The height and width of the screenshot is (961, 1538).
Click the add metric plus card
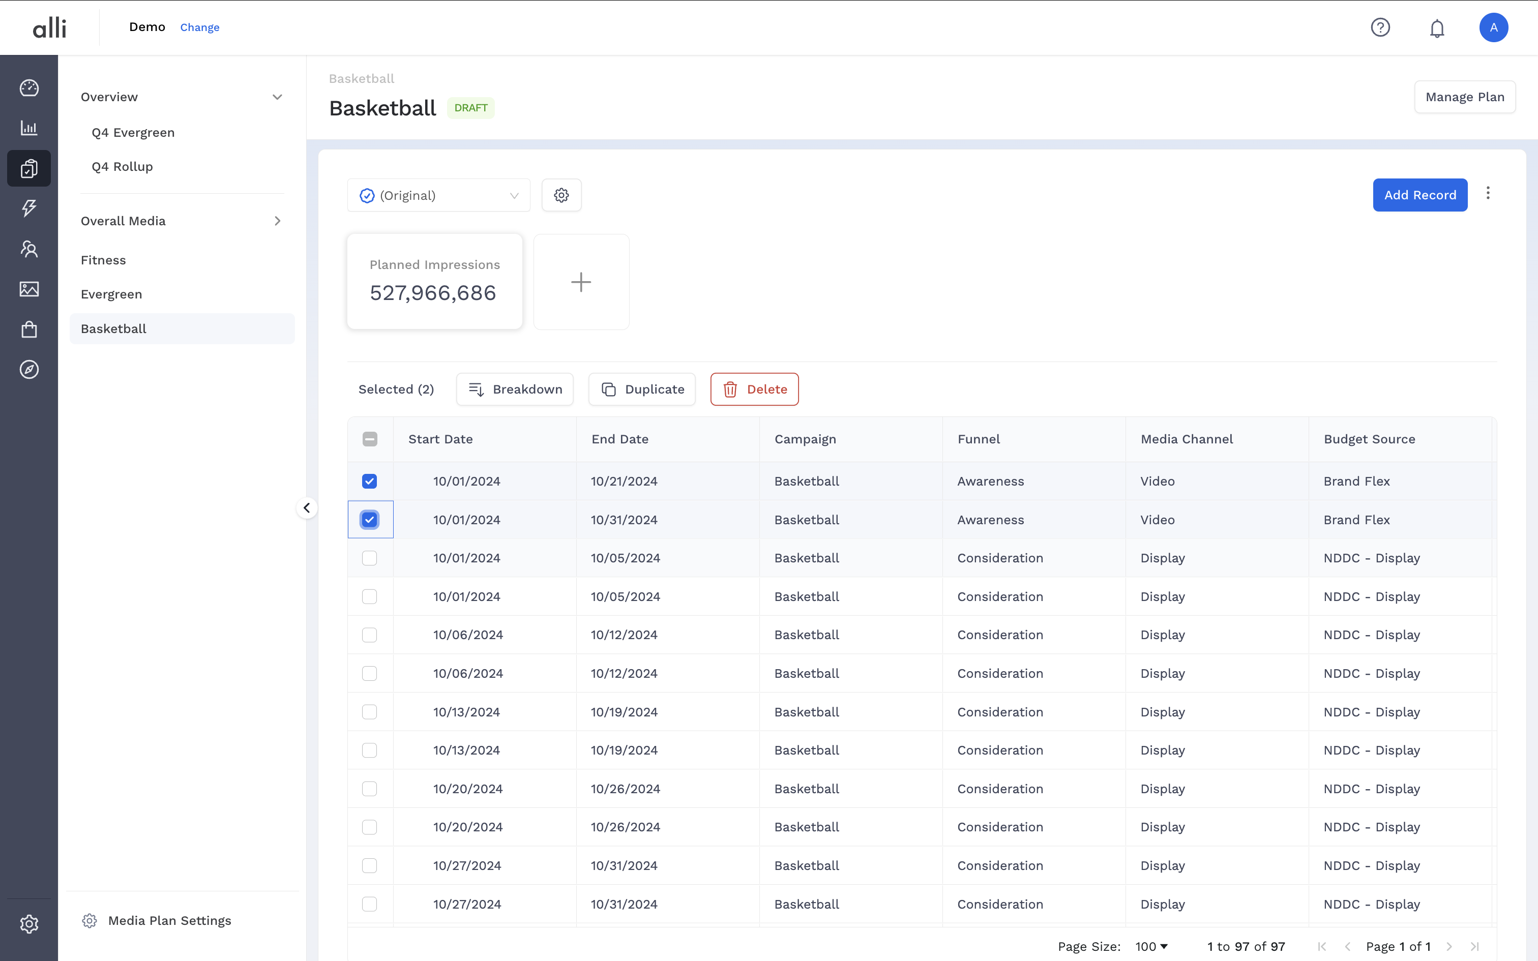click(581, 282)
